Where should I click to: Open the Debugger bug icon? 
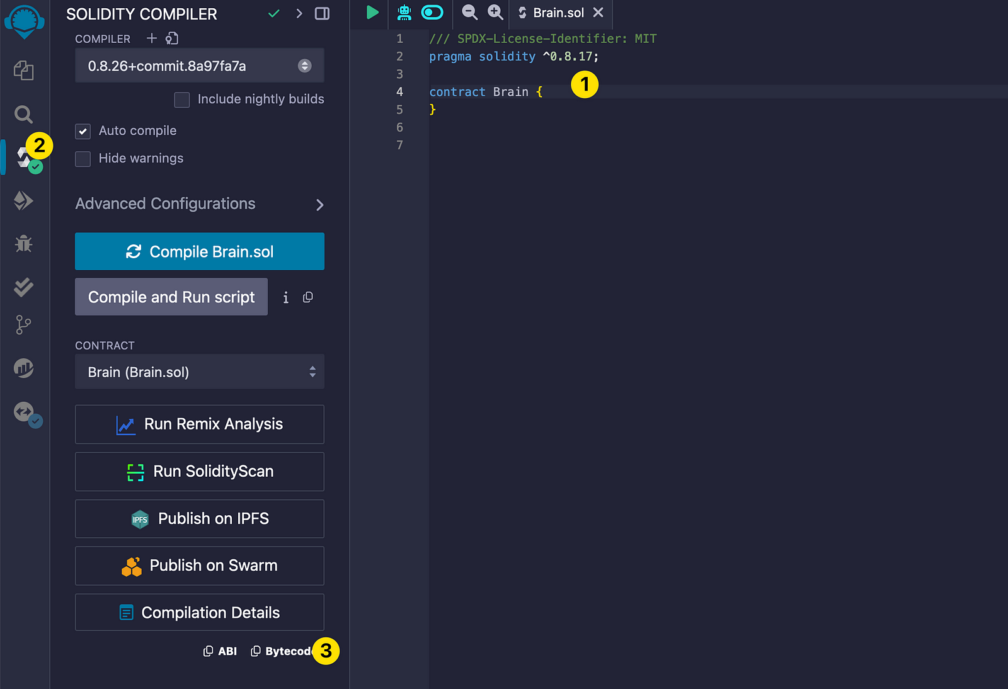coord(24,243)
